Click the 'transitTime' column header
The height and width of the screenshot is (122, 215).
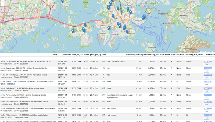point(165,55)
